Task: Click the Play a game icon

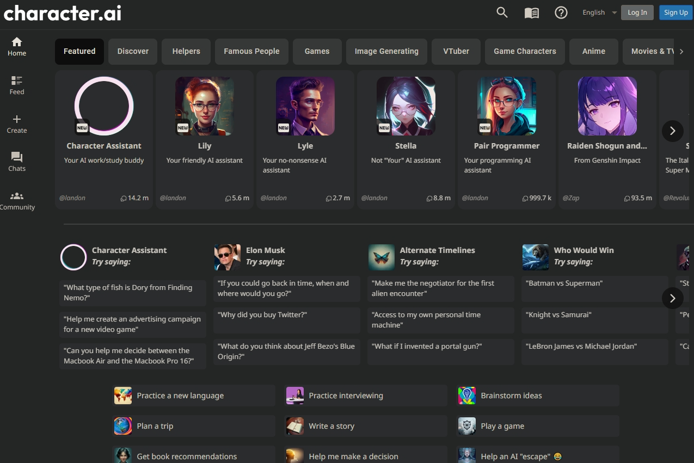Action: pyautogui.click(x=467, y=426)
